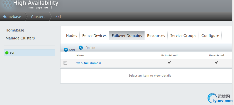
Task: Go to the Resources tab
Action: (156, 36)
